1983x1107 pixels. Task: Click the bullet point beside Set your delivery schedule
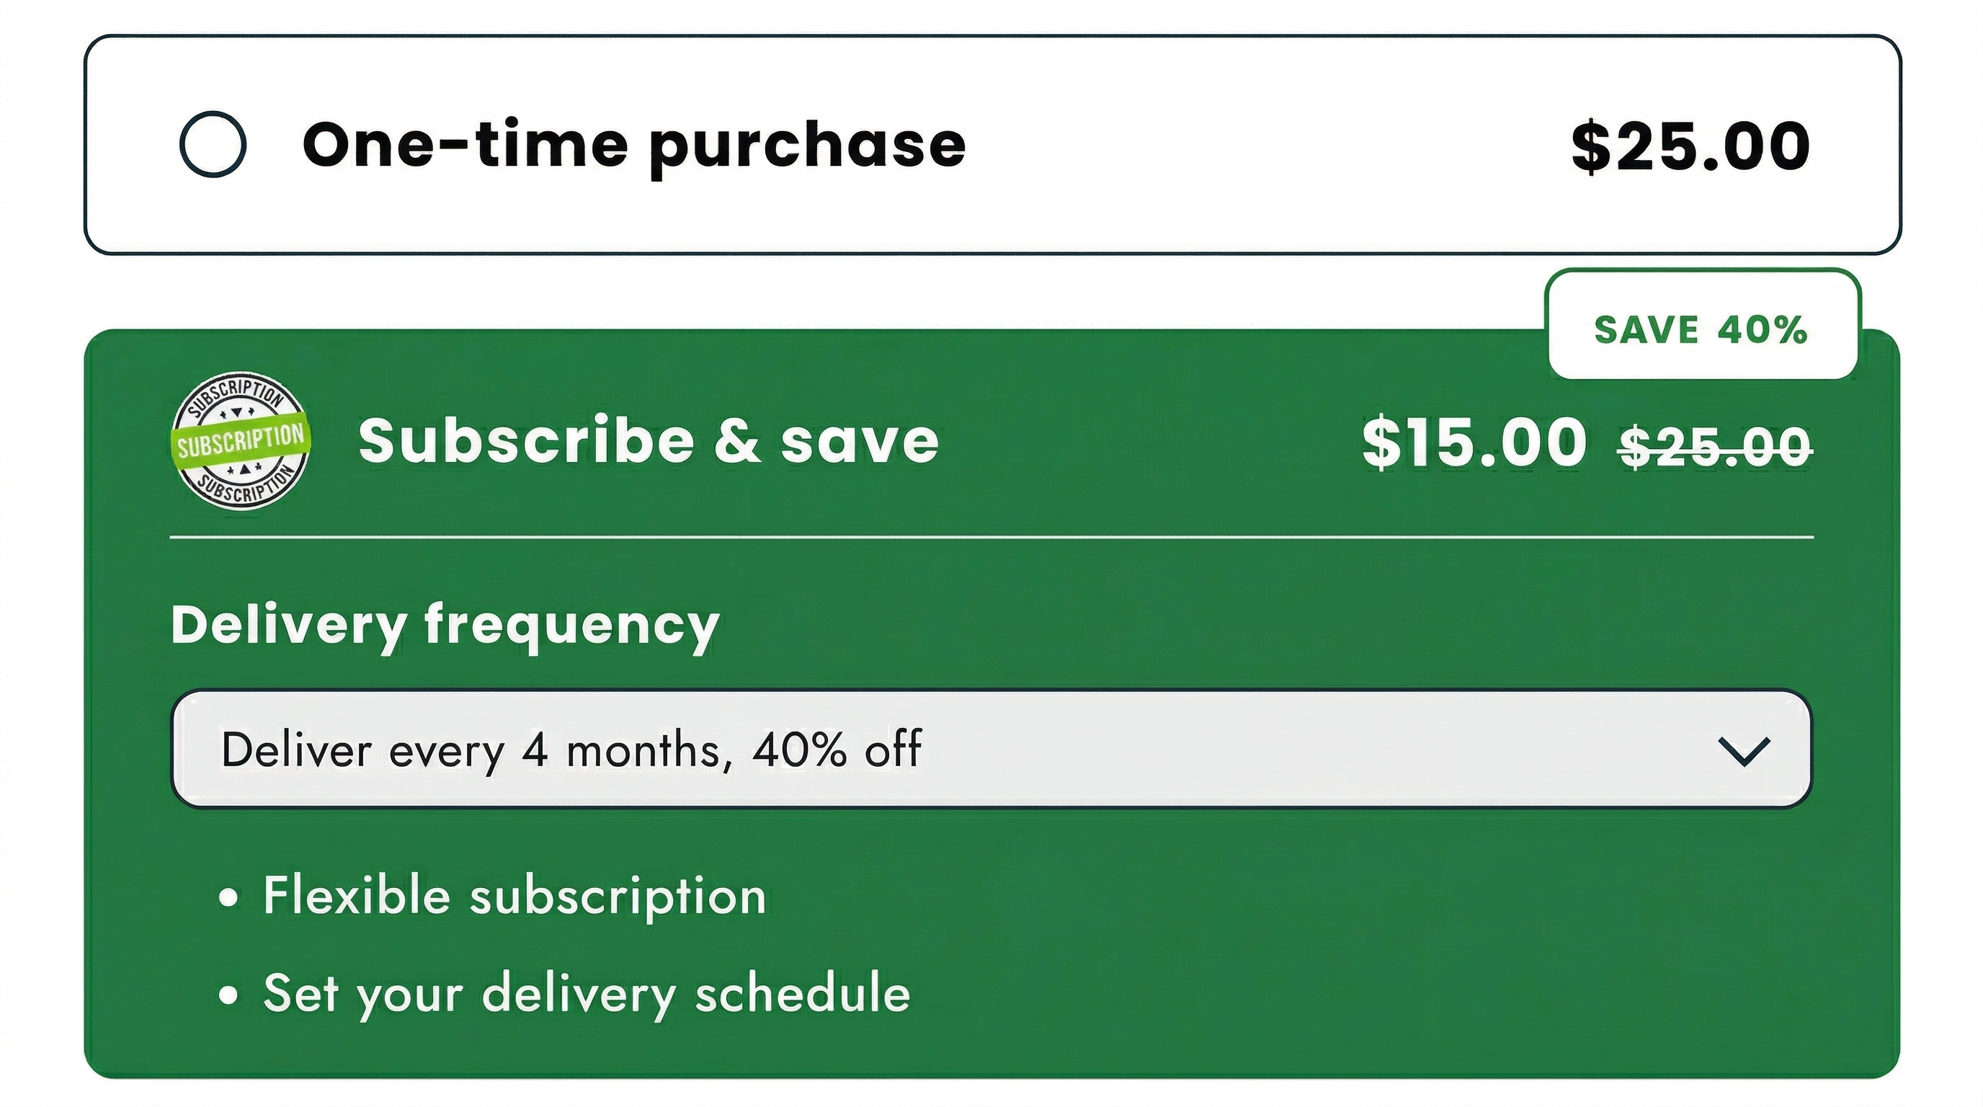(x=229, y=995)
